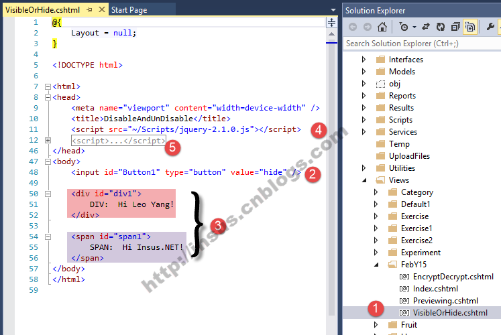501x335 pixels.
Task: Open Index.cshtml in FebY15 folder
Action: [x=435, y=289]
